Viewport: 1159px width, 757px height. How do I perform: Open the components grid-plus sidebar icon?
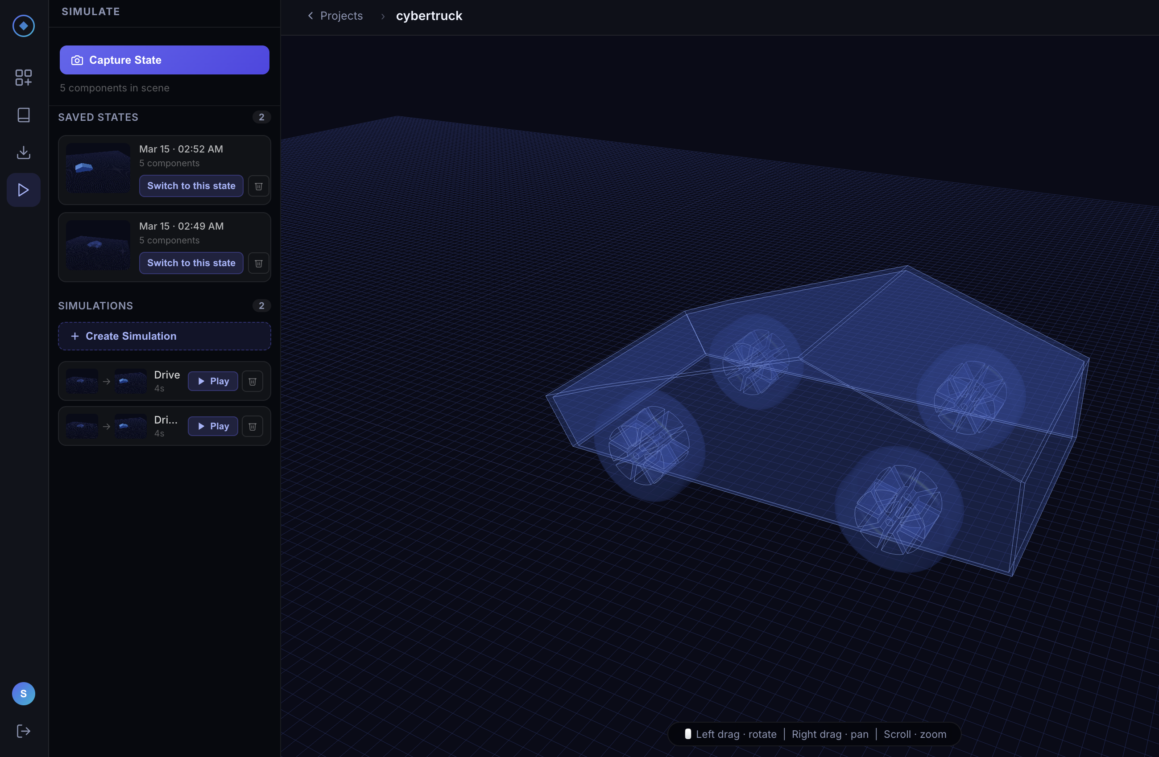(x=23, y=78)
